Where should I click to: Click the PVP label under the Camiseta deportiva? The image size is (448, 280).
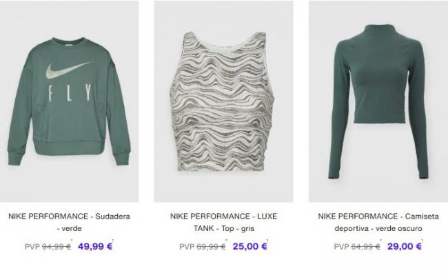[341, 246]
